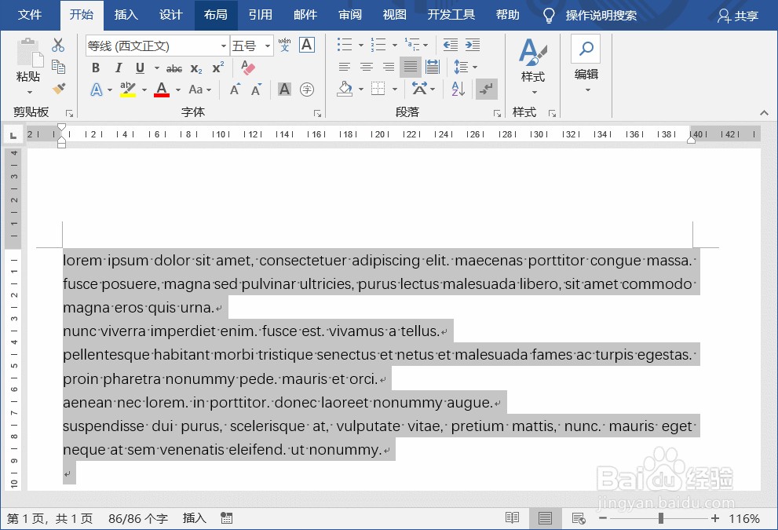This screenshot has height=530, width=778.
Task: Increase zoom with the plus control
Action: coord(714,518)
